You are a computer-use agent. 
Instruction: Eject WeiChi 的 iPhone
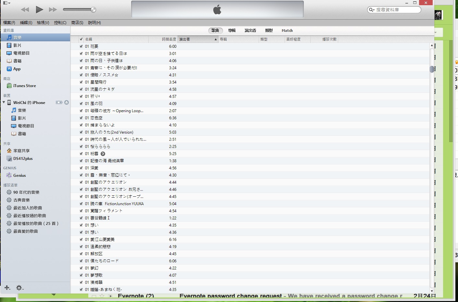pos(67,102)
